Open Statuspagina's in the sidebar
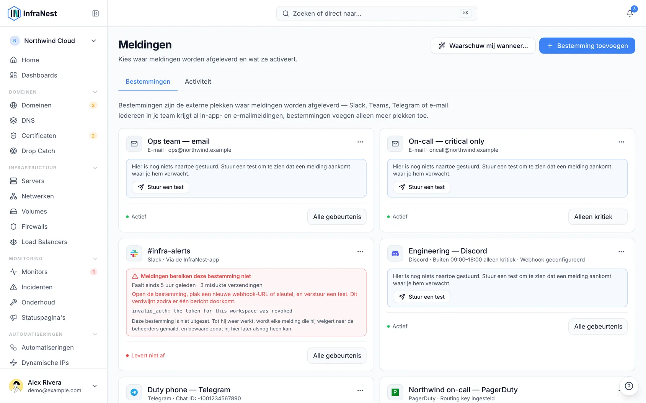Image resolution: width=646 pixels, height=403 pixels. click(54, 317)
